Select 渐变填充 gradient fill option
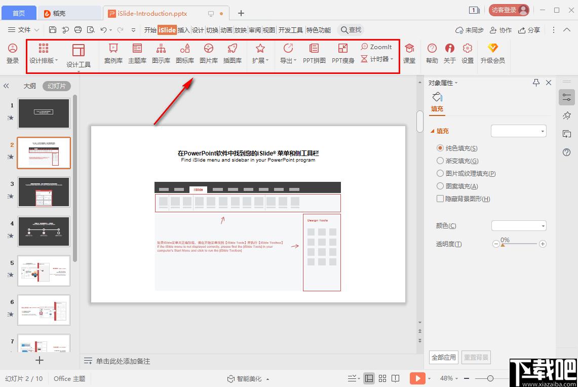 [x=440, y=161]
